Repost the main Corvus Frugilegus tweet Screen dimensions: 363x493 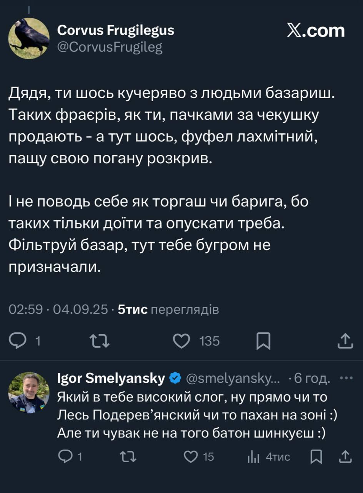click(99, 341)
